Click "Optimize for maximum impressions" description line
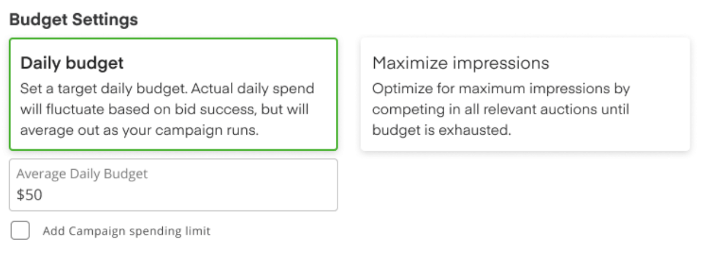Screen dimensions: 706x259 pyautogui.click(x=501, y=89)
